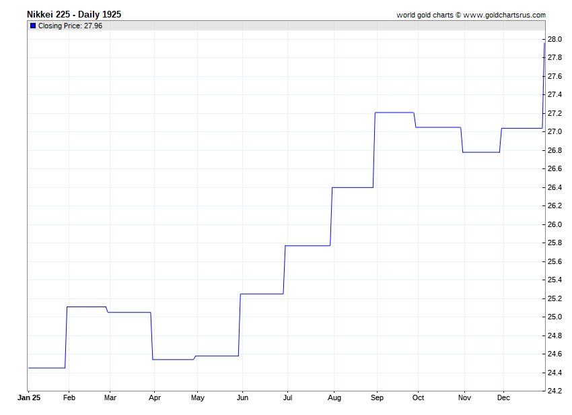The image size is (572, 415).
Task: Click the 25.8 y-axis value
Action: click(555, 243)
